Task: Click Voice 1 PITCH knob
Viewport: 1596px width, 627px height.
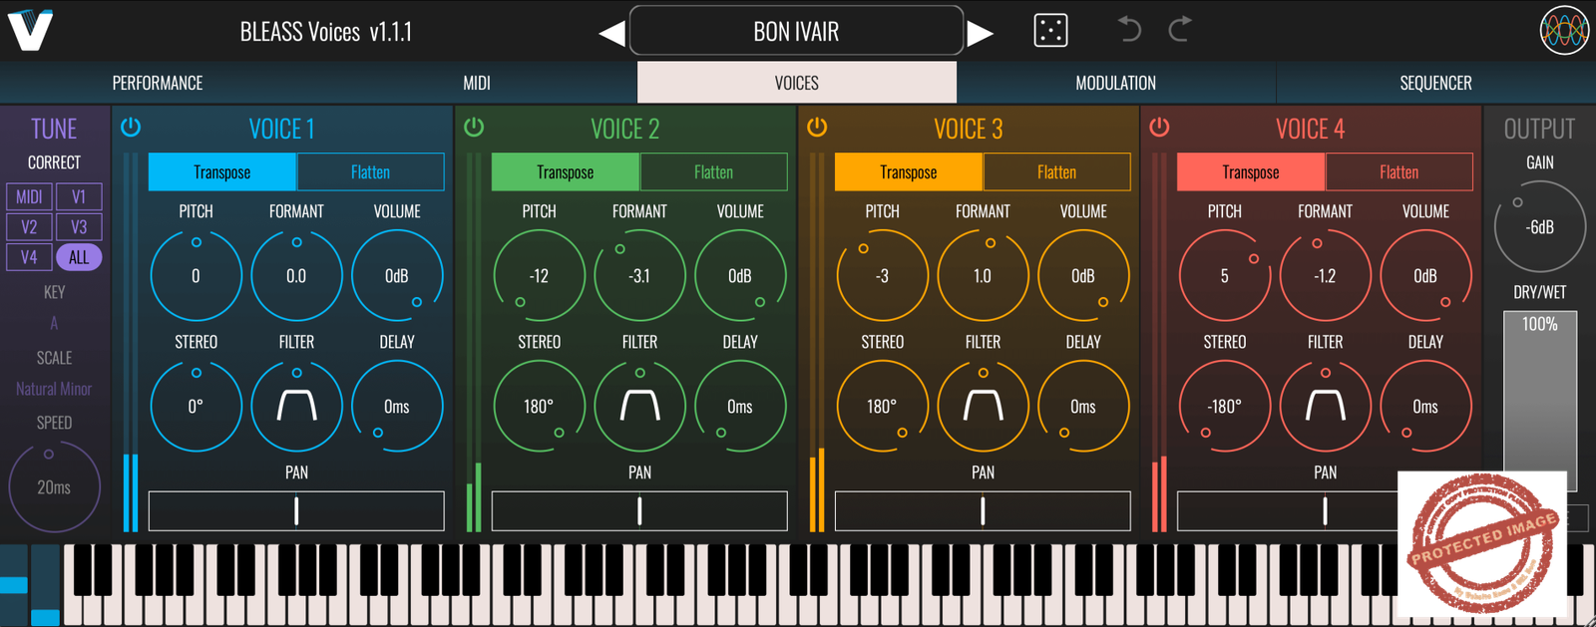Action: tap(196, 276)
